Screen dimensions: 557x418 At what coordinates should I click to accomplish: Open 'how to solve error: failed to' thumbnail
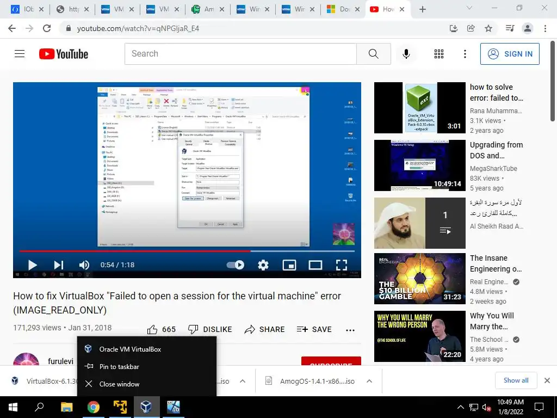[x=420, y=108]
